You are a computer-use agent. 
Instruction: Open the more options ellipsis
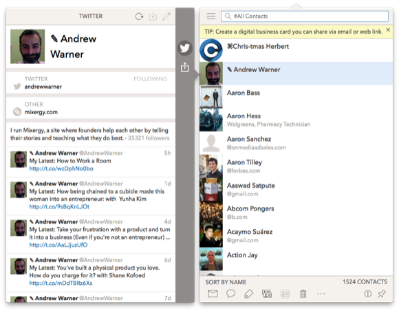click(x=321, y=294)
